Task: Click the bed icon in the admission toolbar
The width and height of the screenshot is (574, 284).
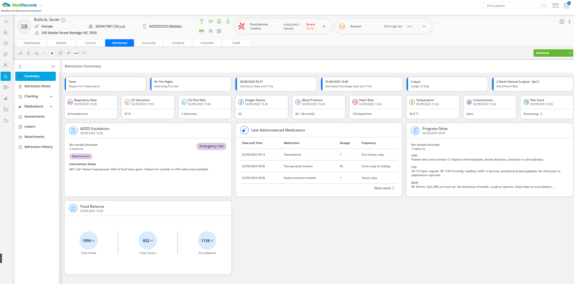Action: [x=76, y=53]
